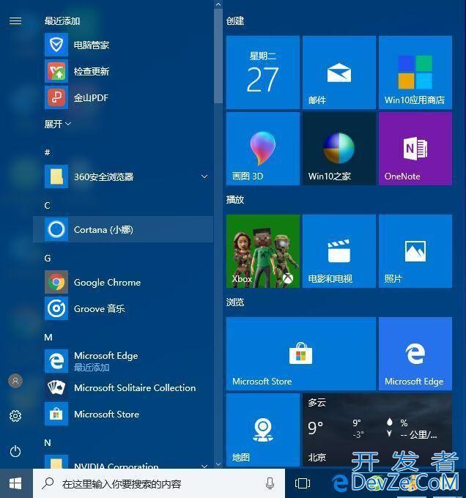Screen dimensions: 466x498
Task: Open the Microsoft Edge tile
Action: pos(415,354)
